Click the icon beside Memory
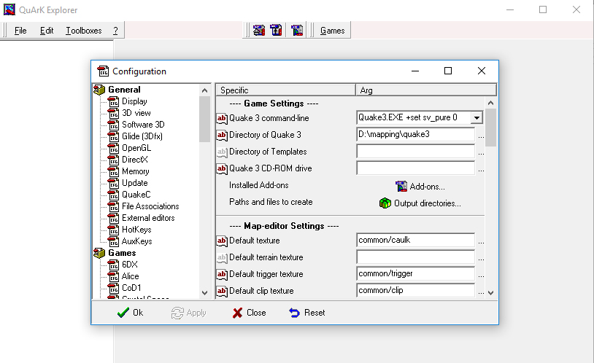The height and width of the screenshot is (363, 594). 113,171
